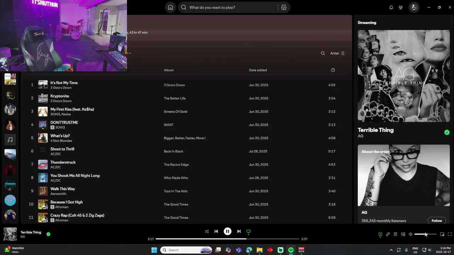This screenshot has height=255, width=454.
Task: Open the Windows Start menu
Action: (x=154, y=250)
